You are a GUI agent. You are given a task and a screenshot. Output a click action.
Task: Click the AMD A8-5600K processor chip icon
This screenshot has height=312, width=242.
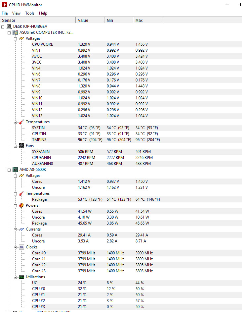[x=15, y=170]
